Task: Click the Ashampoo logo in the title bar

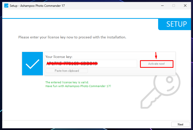Action: [x=6, y=6]
